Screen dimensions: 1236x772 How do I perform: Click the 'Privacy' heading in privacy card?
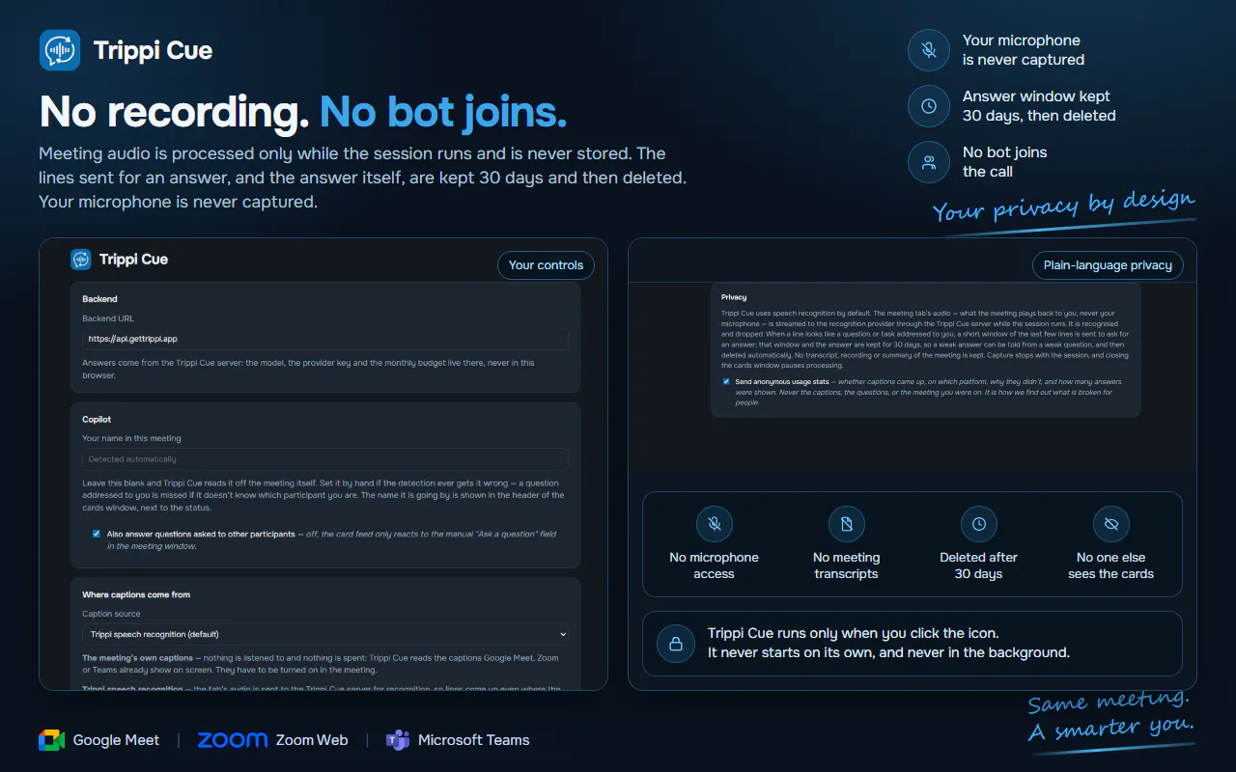coord(734,297)
